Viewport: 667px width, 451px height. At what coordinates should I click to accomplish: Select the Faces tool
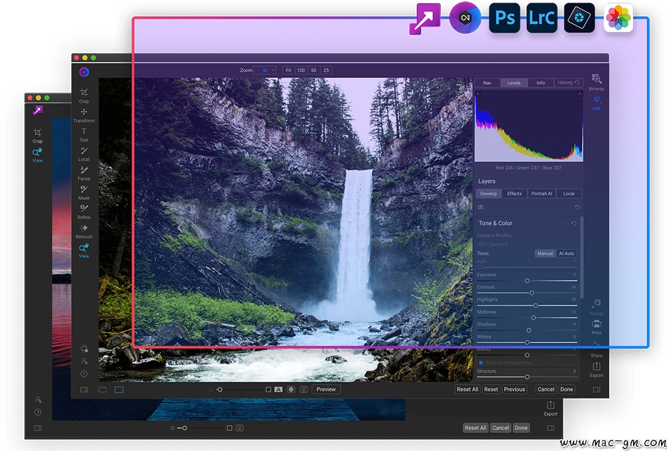tap(84, 173)
